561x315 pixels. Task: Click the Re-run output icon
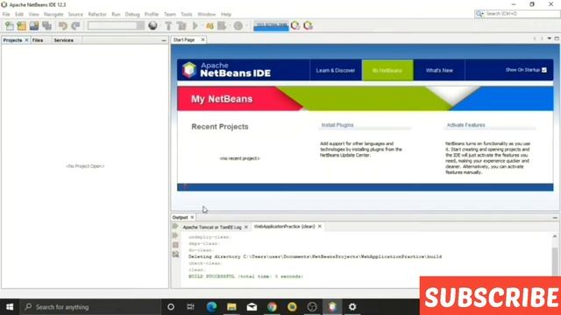pyautogui.click(x=175, y=226)
